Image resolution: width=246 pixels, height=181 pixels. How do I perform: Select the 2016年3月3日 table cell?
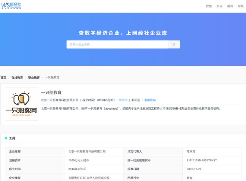94,169
